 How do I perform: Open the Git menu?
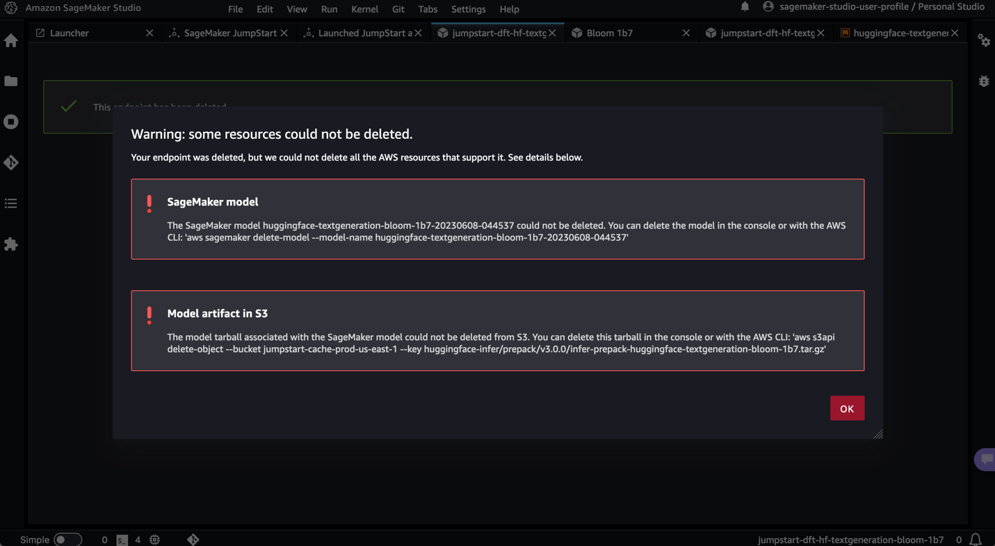[398, 9]
